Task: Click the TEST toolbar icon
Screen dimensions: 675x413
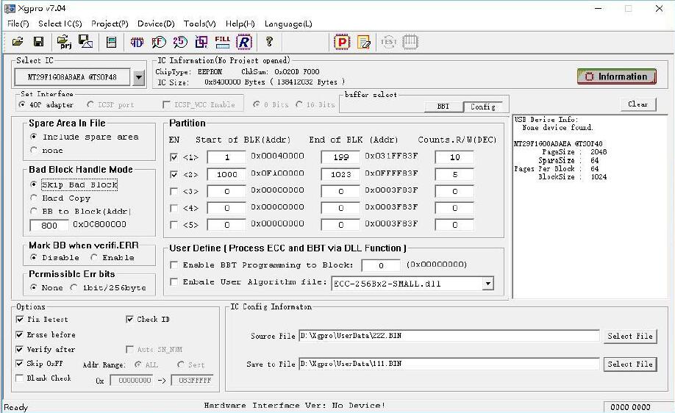Action: coord(388,42)
